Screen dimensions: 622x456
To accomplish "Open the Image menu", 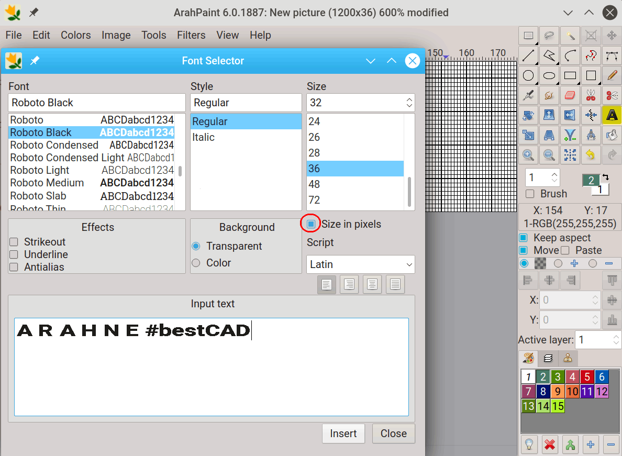I will [x=116, y=35].
